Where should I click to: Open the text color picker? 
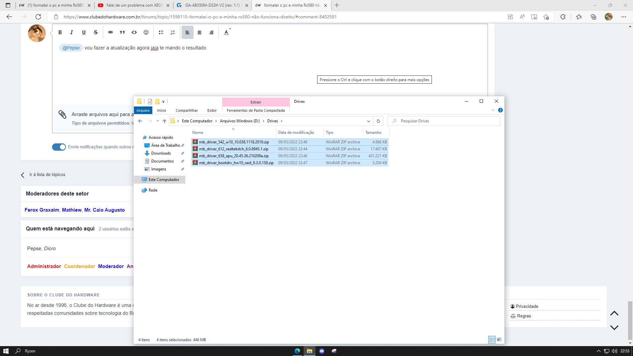[x=227, y=32]
